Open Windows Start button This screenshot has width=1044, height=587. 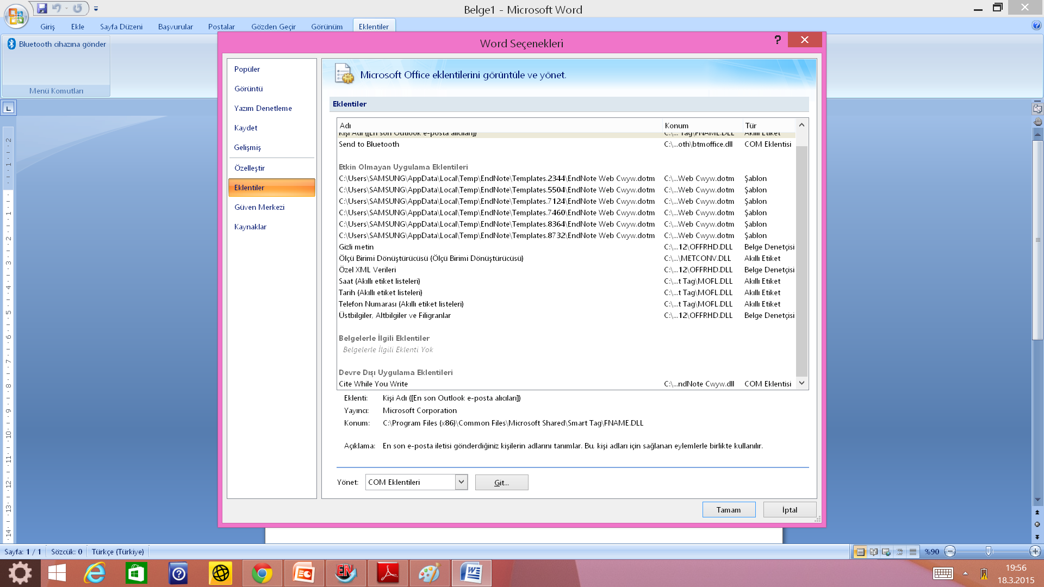click(x=57, y=573)
